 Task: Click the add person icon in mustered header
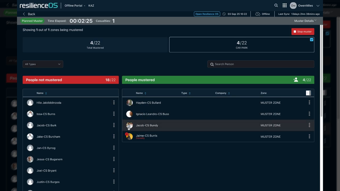[x=296, y=80]
